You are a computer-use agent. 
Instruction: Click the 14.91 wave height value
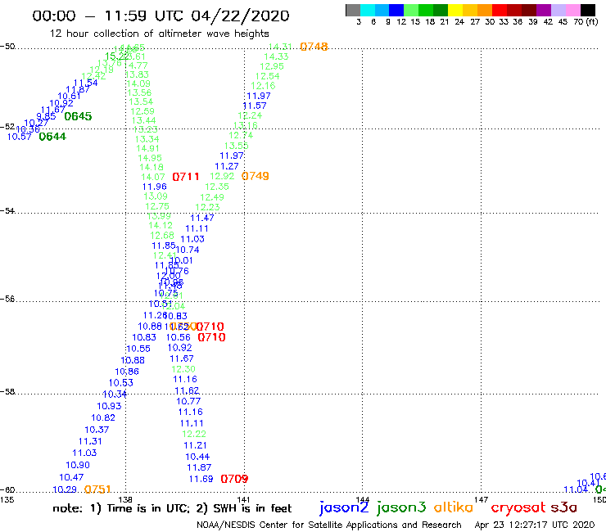pos(147,148)
